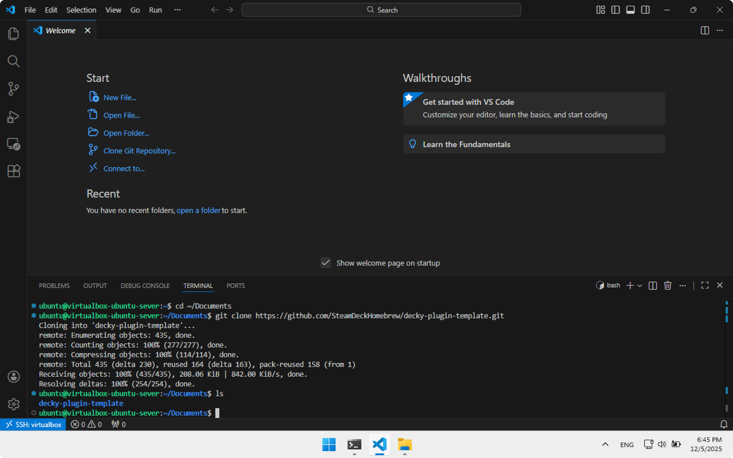Open the Extensions view

point(13,171)
